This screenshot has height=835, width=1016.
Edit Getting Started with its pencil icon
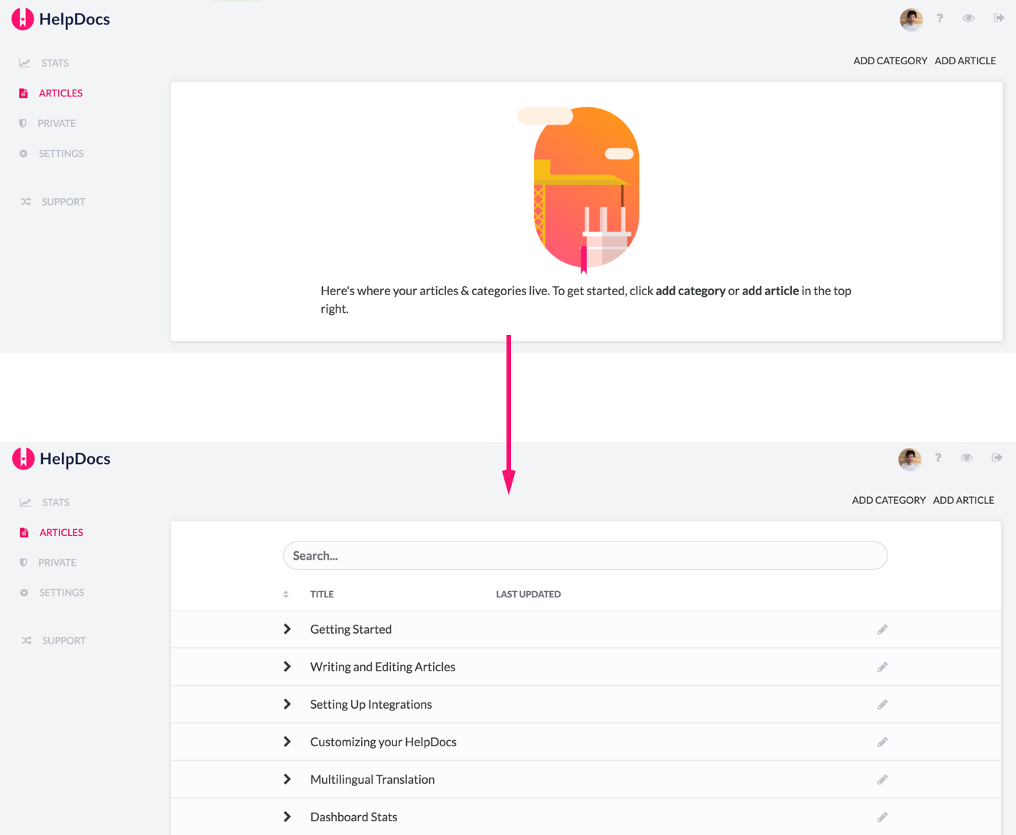pos(882,629)
